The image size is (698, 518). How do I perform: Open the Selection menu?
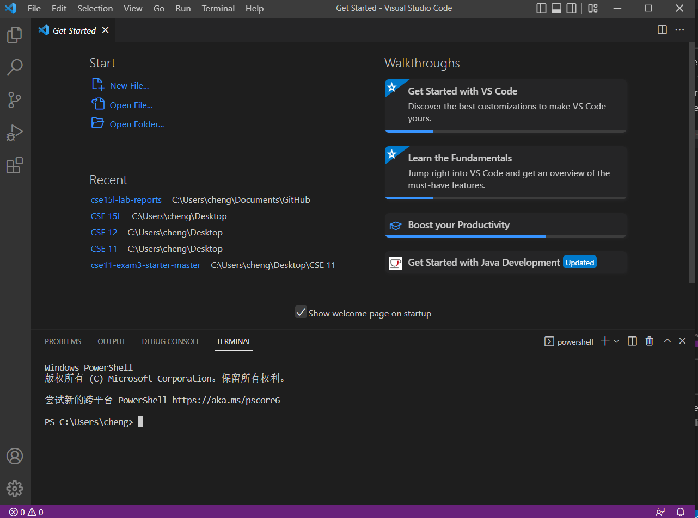[x=95, y=8]
